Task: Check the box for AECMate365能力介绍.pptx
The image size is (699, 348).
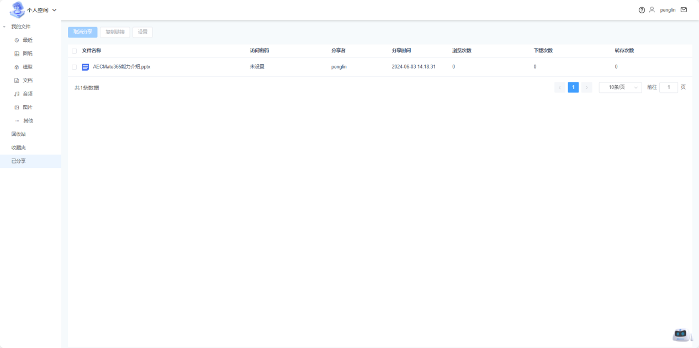Action: pos(75,67)
